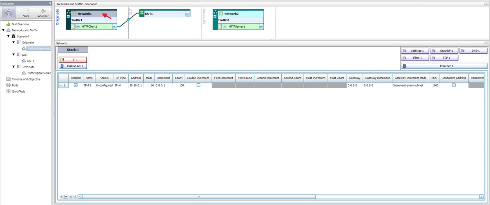Click the horizontal scrollbar thumb of the table
490x205 pixels.
(199, 196)
